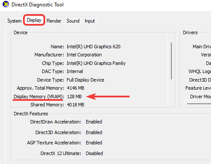Click the DirectX 12 Ultimate Disabled status
211x164 pixels.
click(x=94, y=153)
